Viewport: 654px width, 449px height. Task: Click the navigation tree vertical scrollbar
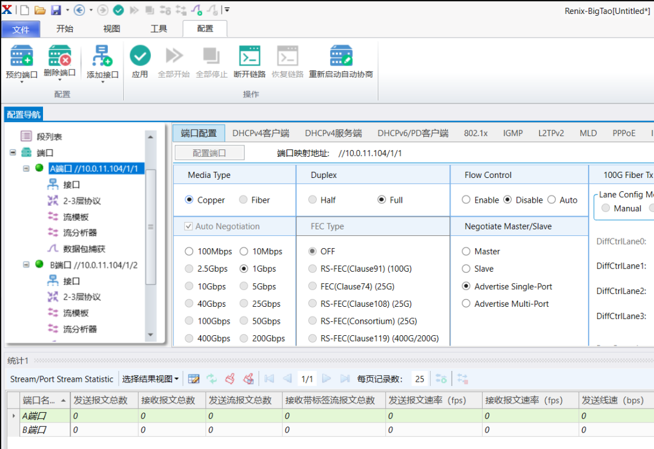151,226
